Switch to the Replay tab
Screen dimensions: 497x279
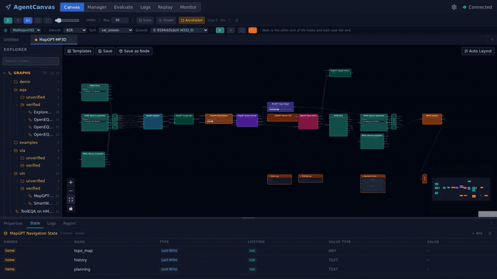(x=165, y=7)
